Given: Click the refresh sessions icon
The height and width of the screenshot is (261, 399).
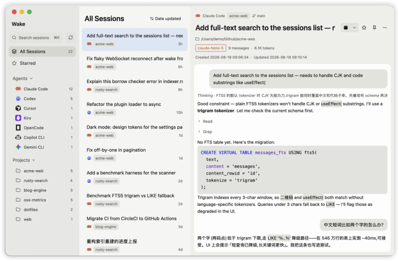Looking at the screenshot, I should coord(70,38).
